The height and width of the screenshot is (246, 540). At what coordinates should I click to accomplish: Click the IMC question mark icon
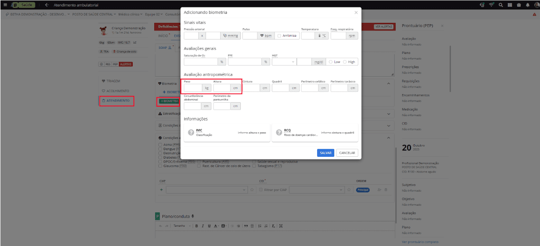pos(191,133)
